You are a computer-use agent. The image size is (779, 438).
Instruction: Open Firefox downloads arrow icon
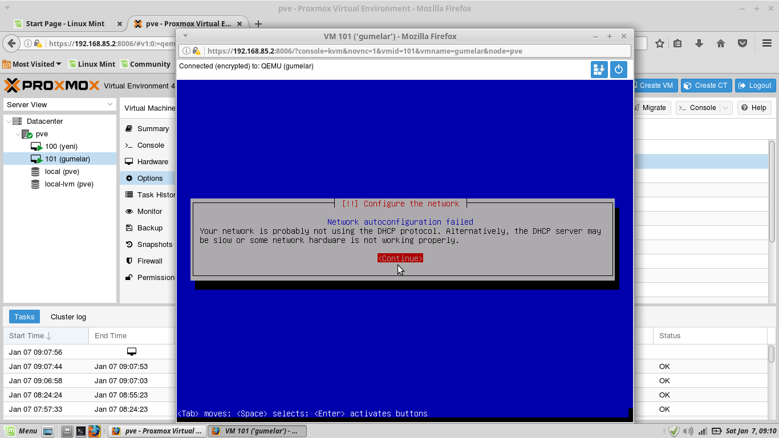coord(699,43)
